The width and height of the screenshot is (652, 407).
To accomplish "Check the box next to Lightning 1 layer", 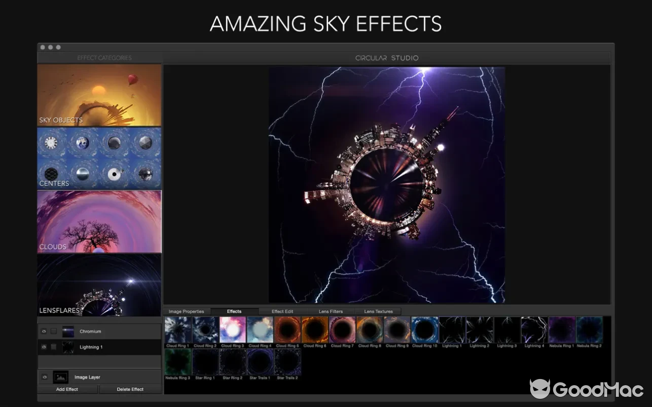I will (54, 347).
